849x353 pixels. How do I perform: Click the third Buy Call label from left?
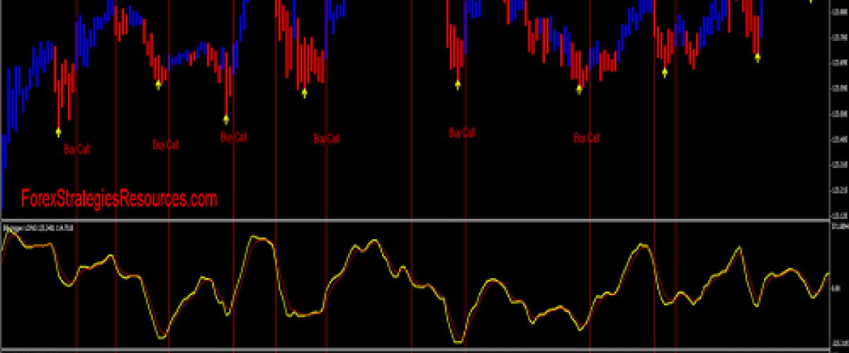pyautogui.click(x=233, y=137)
